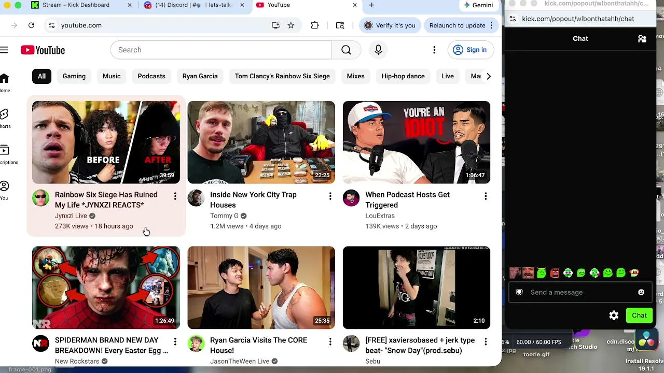Focus the YouTube Search field

pos(221,50)
